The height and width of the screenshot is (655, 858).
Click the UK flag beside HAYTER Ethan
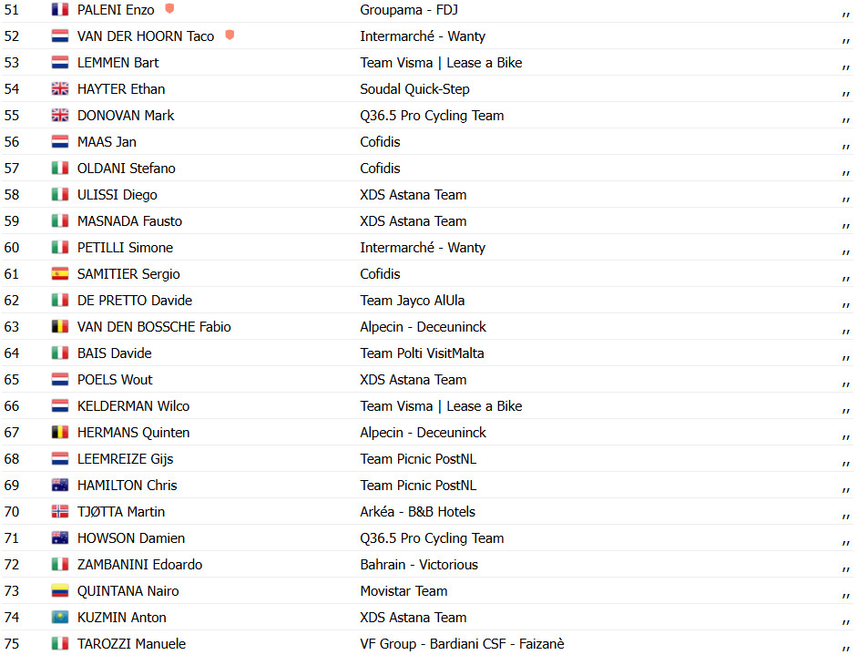tap(60, 88)
